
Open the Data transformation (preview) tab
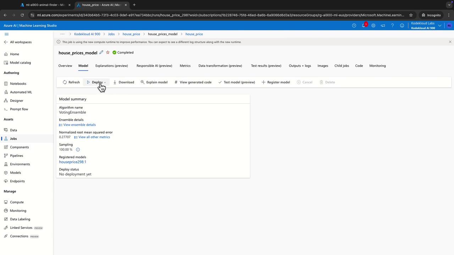(220, 66)
